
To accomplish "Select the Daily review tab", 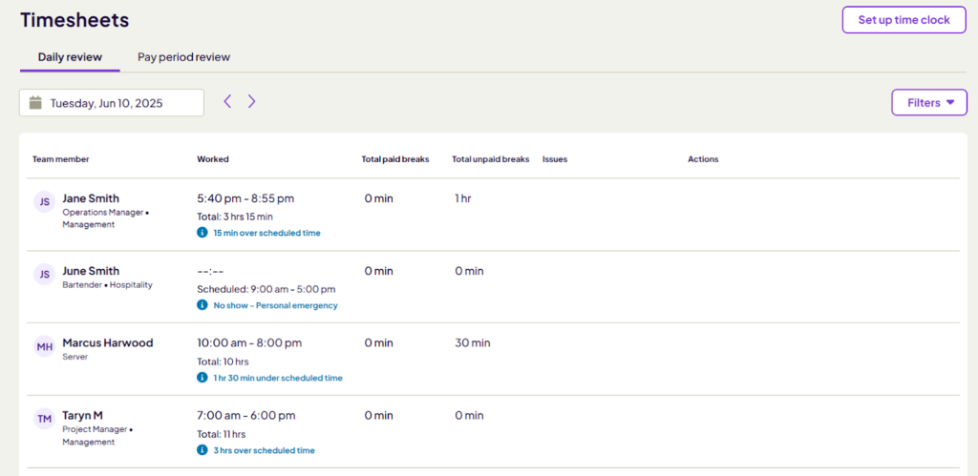I will click(x=70, y=57).
